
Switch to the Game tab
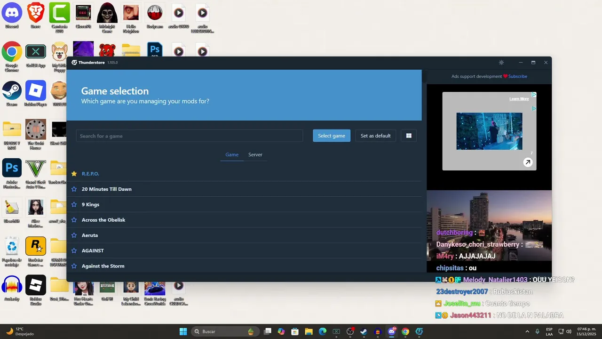tap(232, 154)
